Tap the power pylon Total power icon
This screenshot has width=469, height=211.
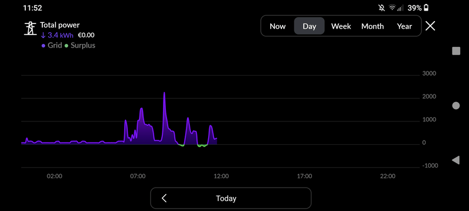[x=30, y=29]
